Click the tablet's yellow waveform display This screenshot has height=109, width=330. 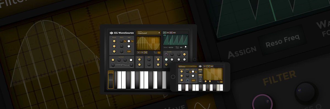tap(148, 43)
